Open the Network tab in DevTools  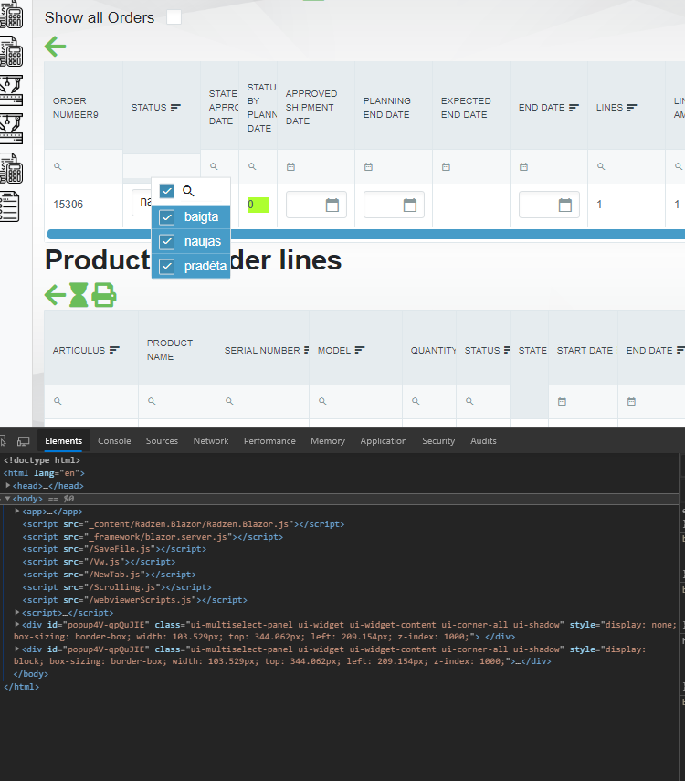211,441
